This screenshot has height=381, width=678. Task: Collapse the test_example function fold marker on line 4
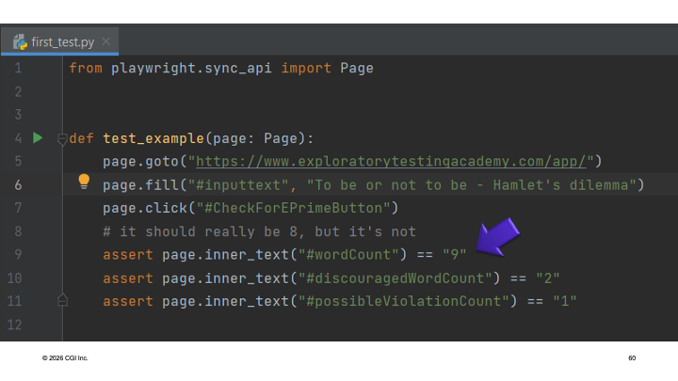click(x=62, y=138)
